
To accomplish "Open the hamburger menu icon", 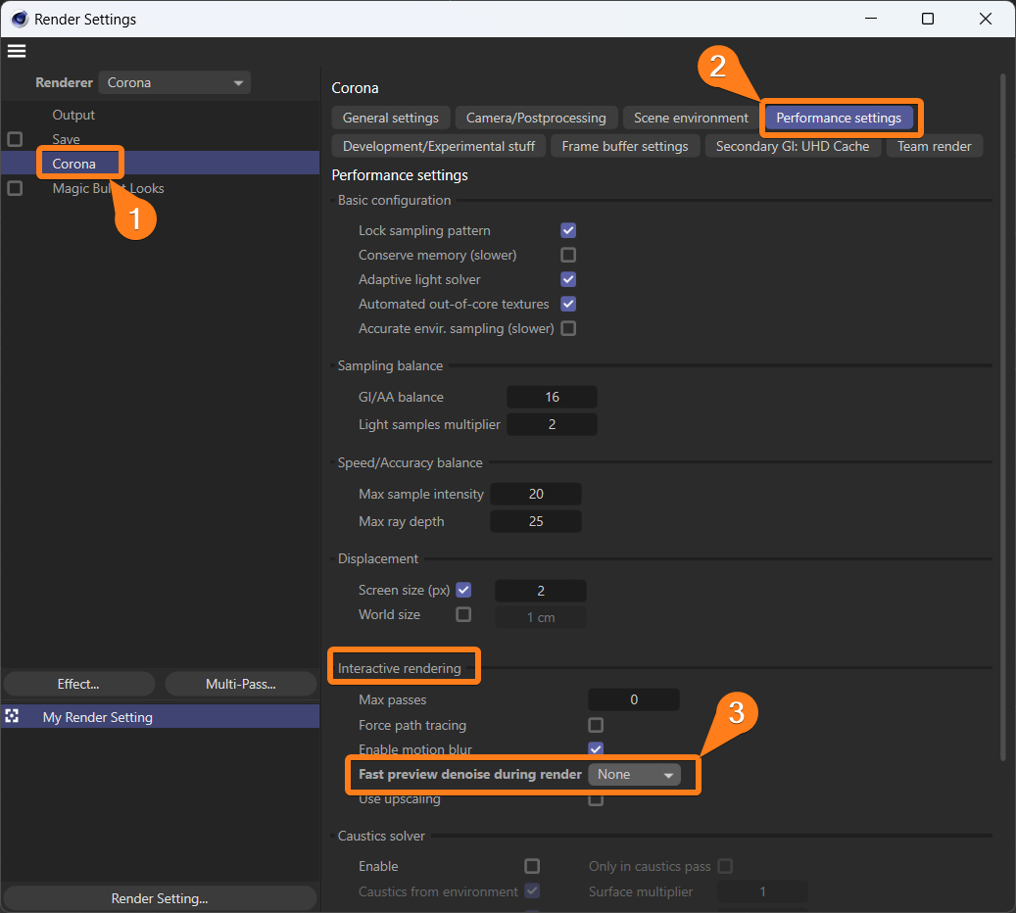I will tap(17, 51).
